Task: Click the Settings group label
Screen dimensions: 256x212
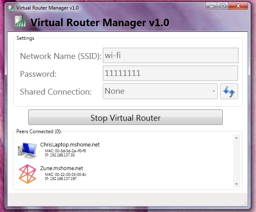Action: tap(25, 38)
